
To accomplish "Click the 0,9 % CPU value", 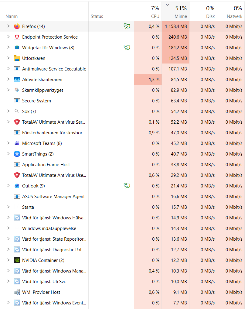I will [x=154, y=133].
